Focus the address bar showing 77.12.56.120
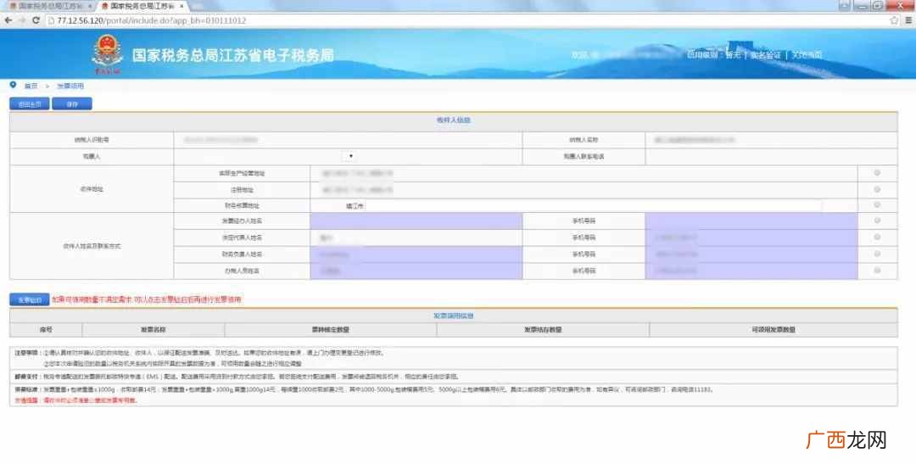The image size is (916, 464). point(466,20)
